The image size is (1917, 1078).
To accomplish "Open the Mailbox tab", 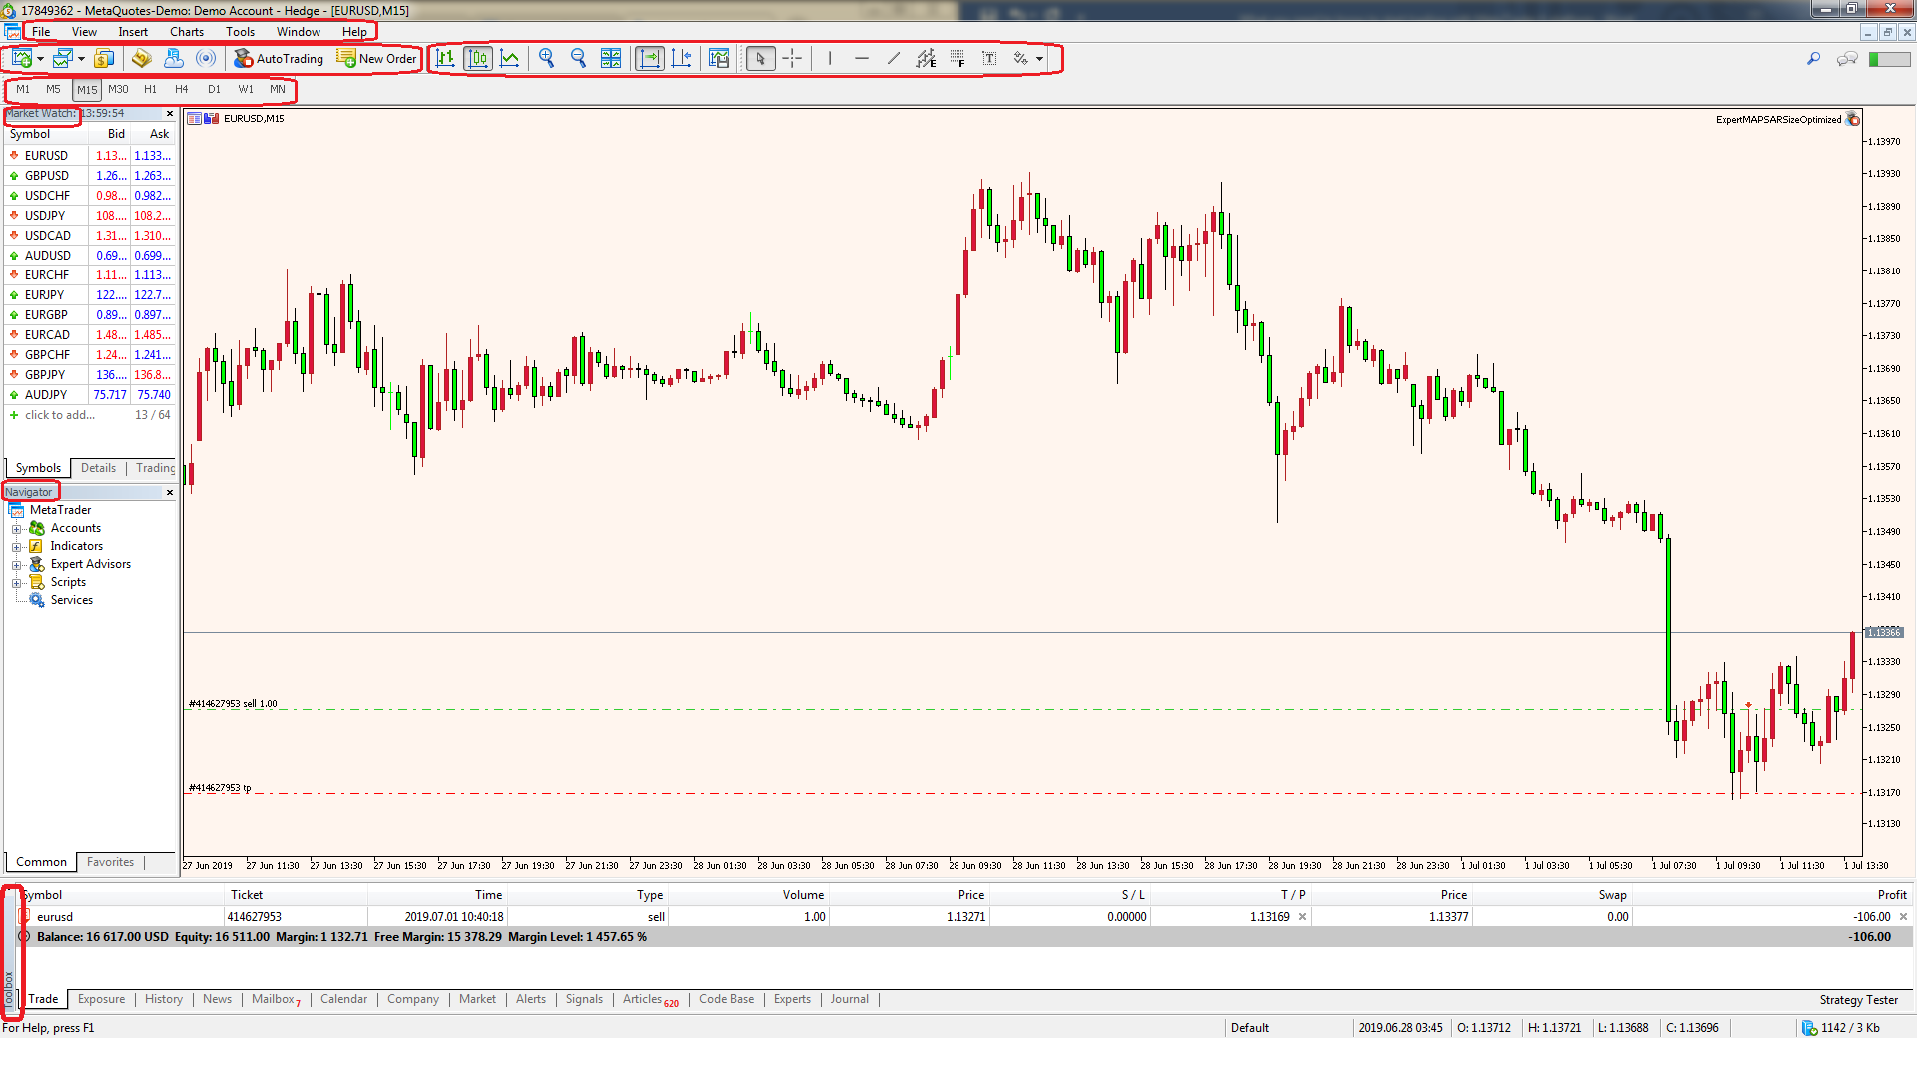I will tap(276, 999).
